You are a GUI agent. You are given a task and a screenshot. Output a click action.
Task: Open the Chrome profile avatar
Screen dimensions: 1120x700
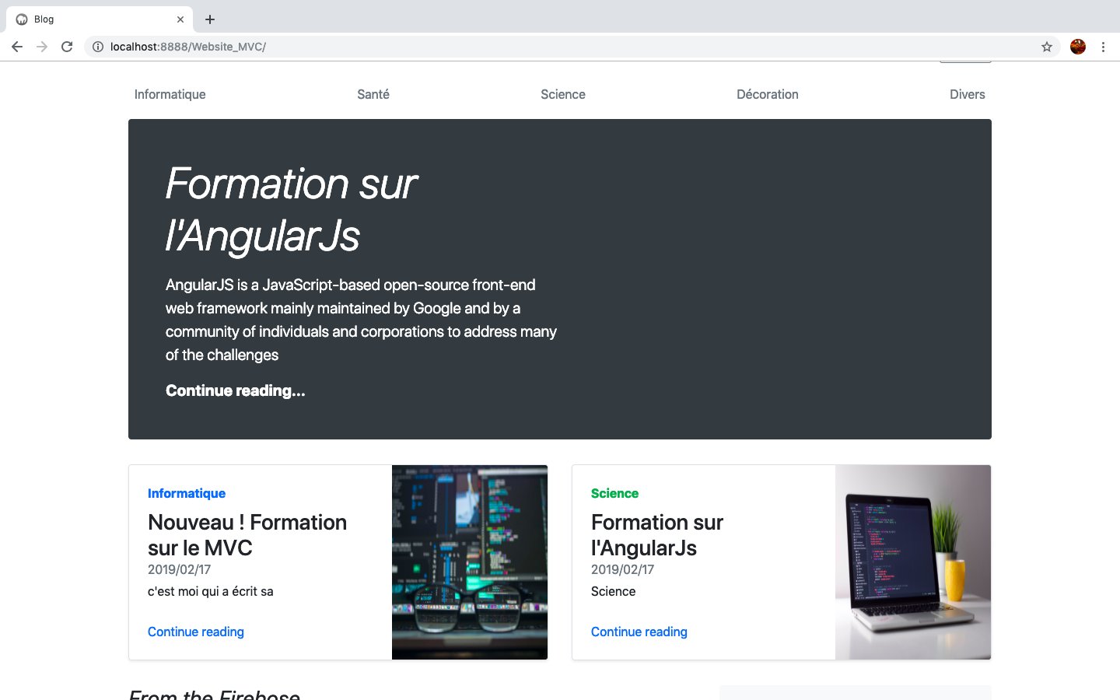click(1078, 47)
